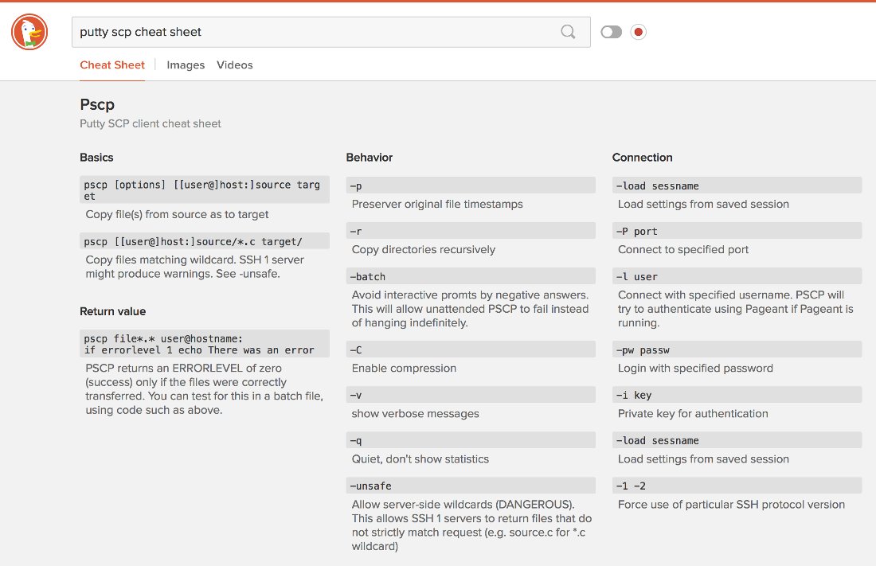876x566 pixels.
Task: Click the '-1 -2' option code
Action: point(737,485)
